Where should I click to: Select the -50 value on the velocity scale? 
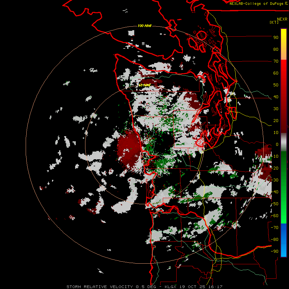(x=275, y=204)
